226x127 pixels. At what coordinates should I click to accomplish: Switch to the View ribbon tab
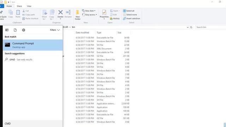pos(29,6)
